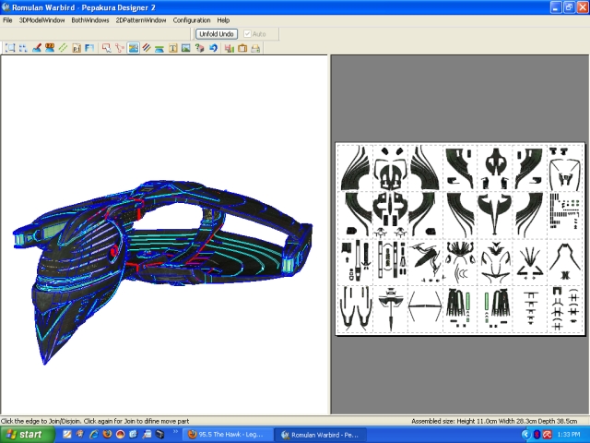Click the landscape image toolbar icon
This screenshot has height=443, width=590.
pyautogui.click(x=186, y=48)
